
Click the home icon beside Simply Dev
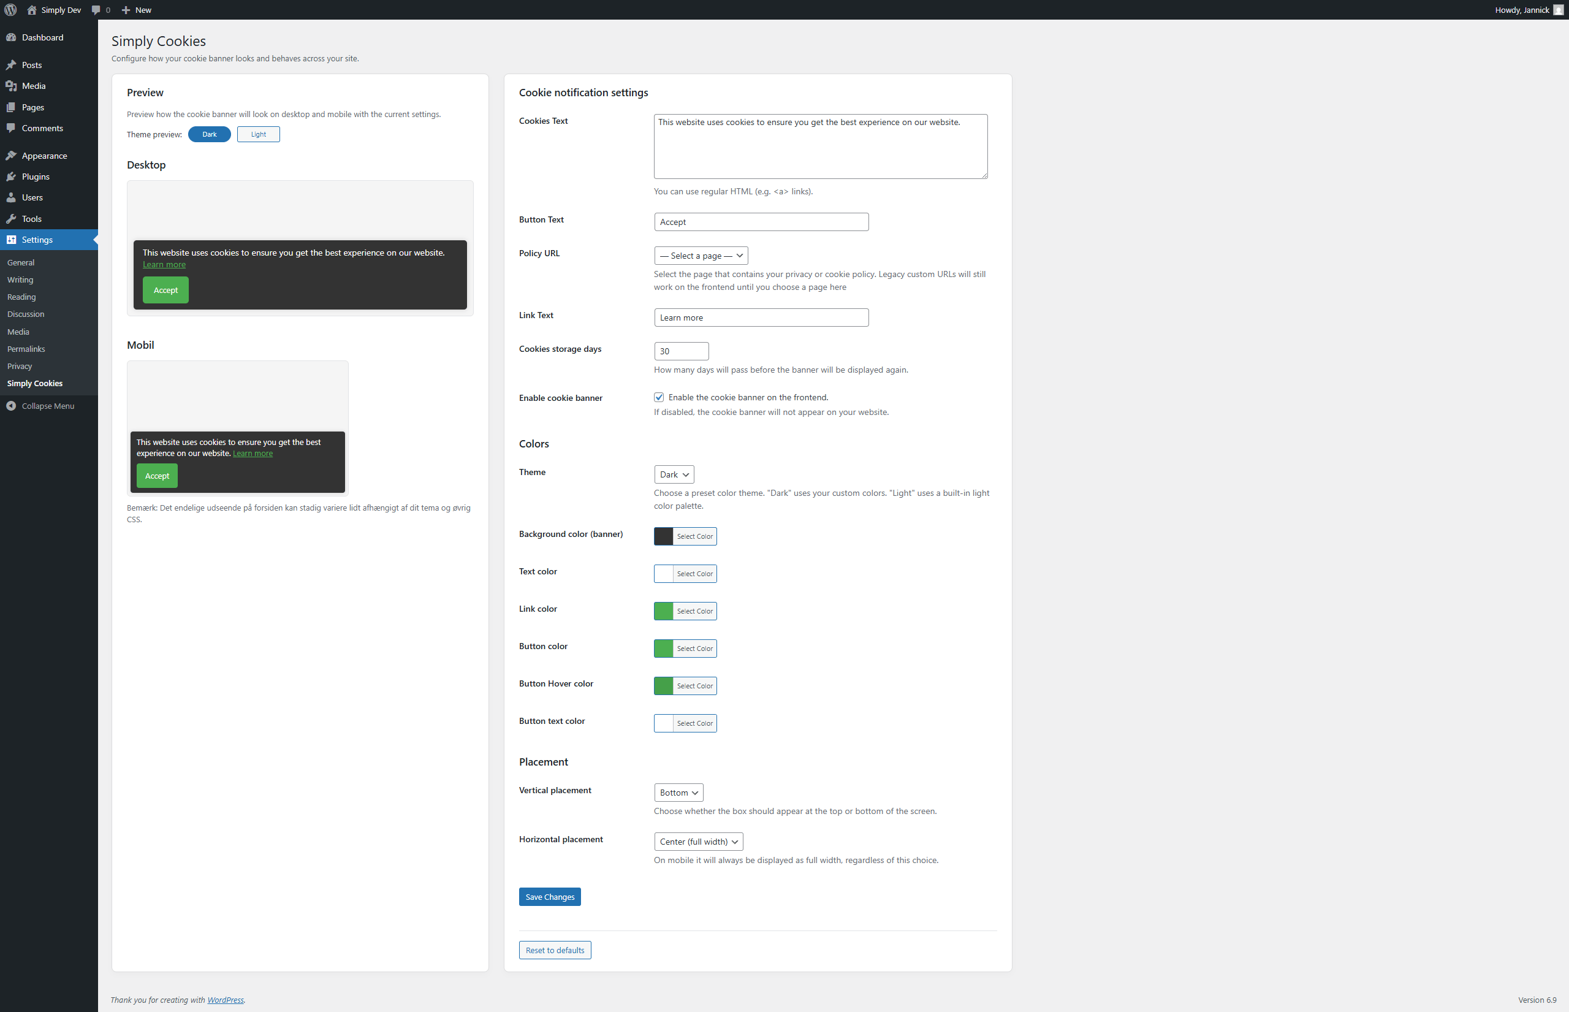[31, 10]
